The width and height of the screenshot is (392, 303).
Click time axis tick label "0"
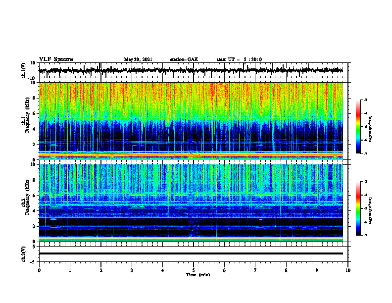(39, 270)
